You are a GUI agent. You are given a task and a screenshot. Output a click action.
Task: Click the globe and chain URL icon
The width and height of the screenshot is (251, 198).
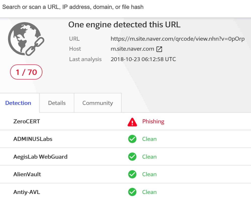tap(26, 39)
